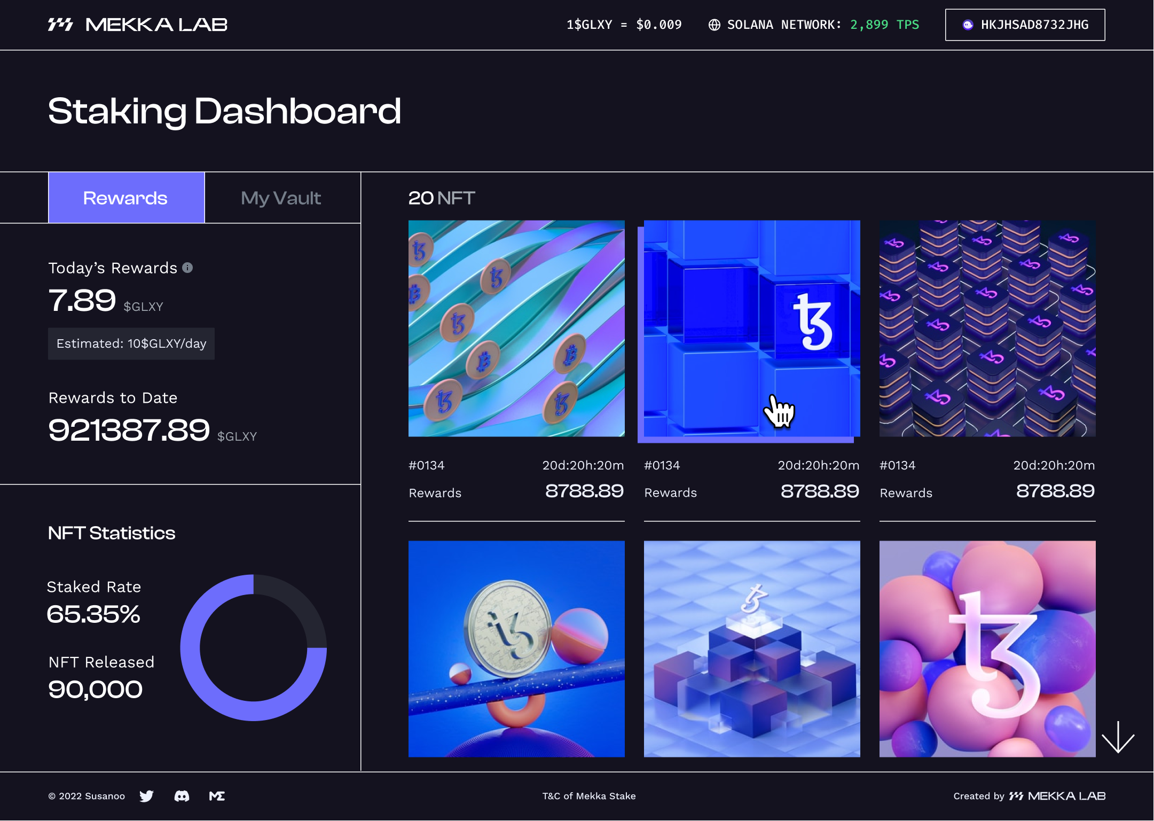This screenshot has width=1154, height=821.
Task: Select the wavy ribbons coins NFT thumbnail
Action: [516, 328]
